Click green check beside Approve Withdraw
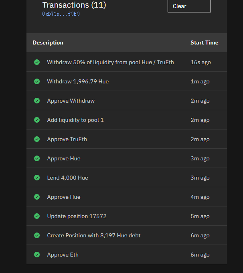This screenshot has height=273, width=243. [37, 101]
